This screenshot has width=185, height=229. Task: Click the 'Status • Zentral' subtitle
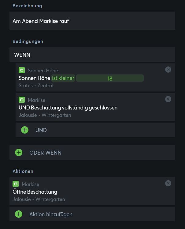(36, 86)
